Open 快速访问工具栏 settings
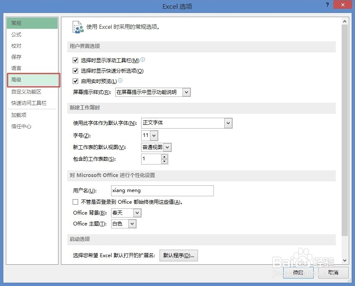The height and width of the screenshot is (286, 355). point(32,103)
